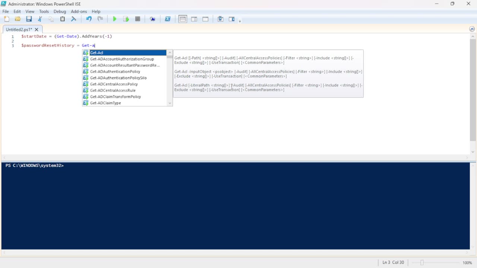This screenshot has height=268, width=477.
Task: Click script pane scroll-up arrow
Action: (473, 36)
